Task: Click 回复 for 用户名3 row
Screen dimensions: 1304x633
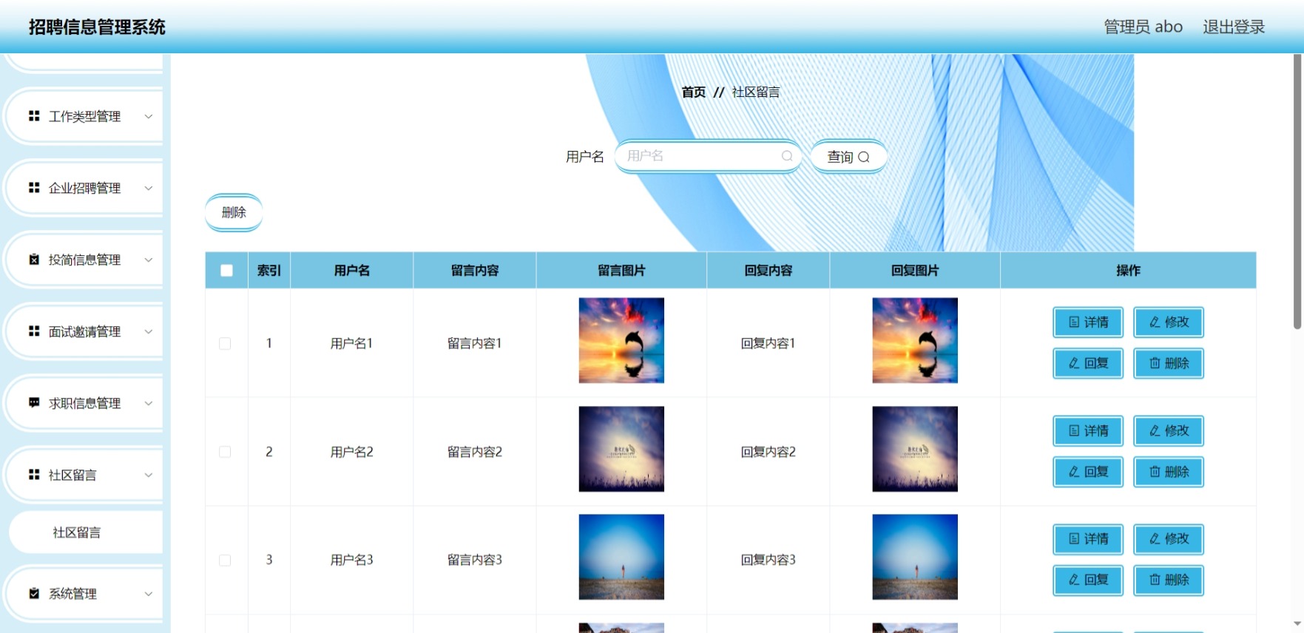Action: point(1088,580)
